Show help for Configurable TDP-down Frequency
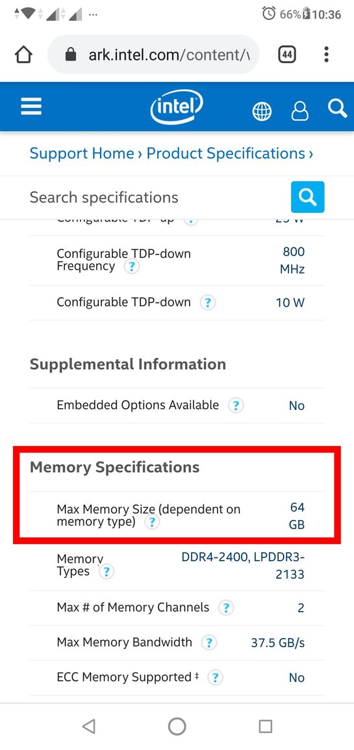The image size is (354, 750). (x=131, y=267)
